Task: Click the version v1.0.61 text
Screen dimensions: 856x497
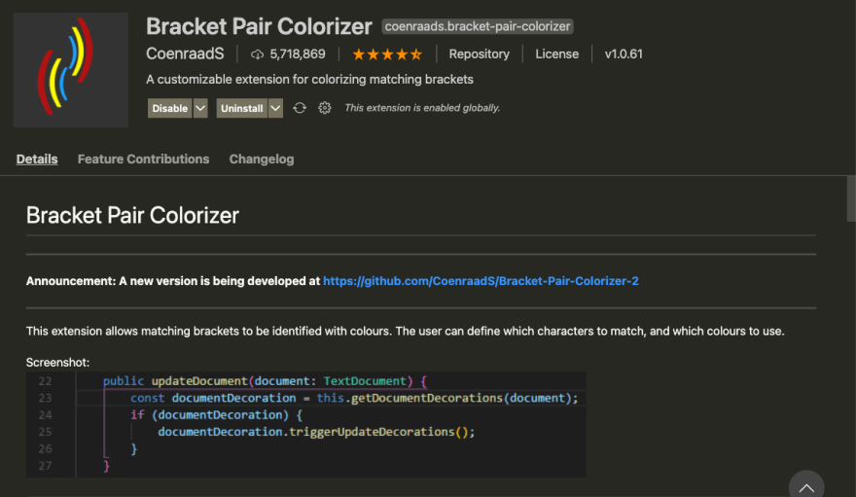Action: click(x=624, y=54)
